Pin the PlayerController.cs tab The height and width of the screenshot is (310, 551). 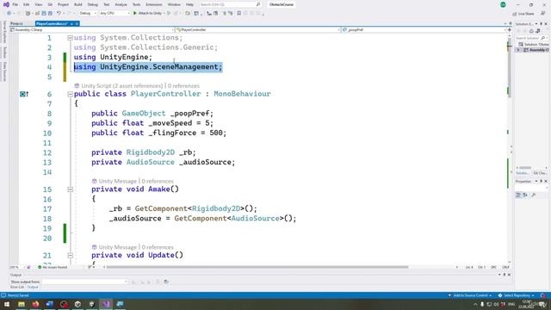point(71,23)
